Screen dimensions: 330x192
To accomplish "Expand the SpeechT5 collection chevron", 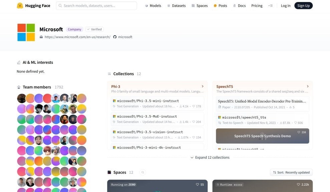I will click(x=308, y=86).
